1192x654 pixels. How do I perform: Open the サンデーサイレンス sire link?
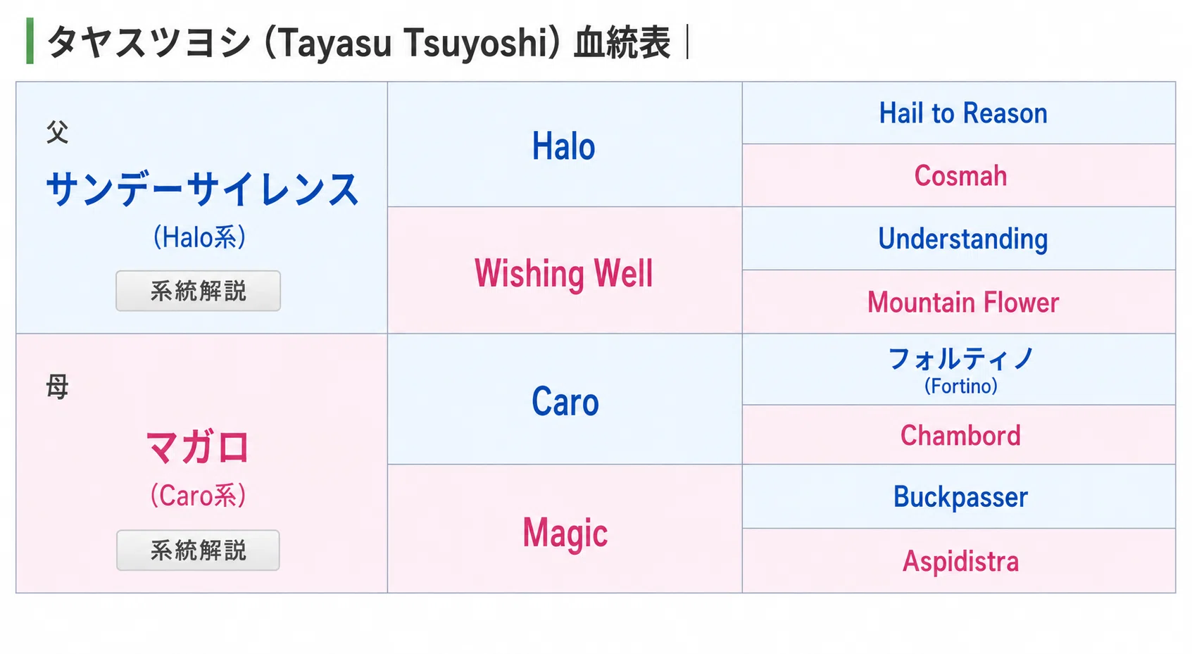202,189
